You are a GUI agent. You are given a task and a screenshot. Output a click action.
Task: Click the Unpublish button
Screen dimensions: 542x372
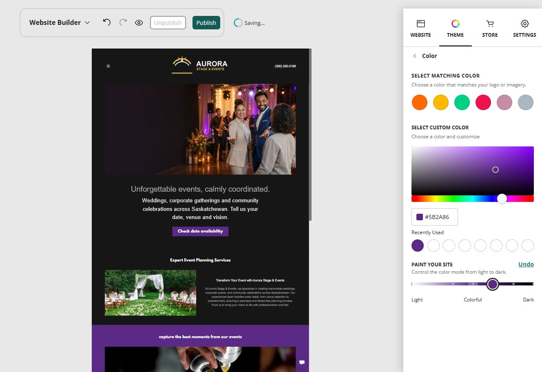point(168,23)
